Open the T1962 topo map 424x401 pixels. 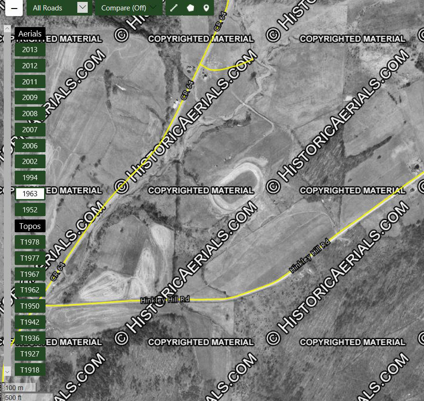[30, 290]
